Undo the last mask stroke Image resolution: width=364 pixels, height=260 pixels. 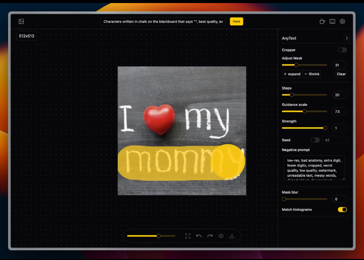[x=199, y=236]
